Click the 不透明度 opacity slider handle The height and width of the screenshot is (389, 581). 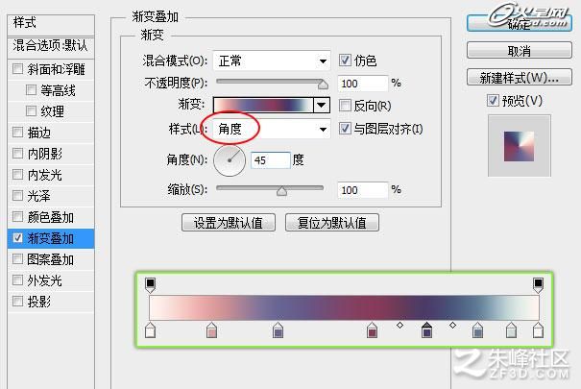click(x=323, y=85)
